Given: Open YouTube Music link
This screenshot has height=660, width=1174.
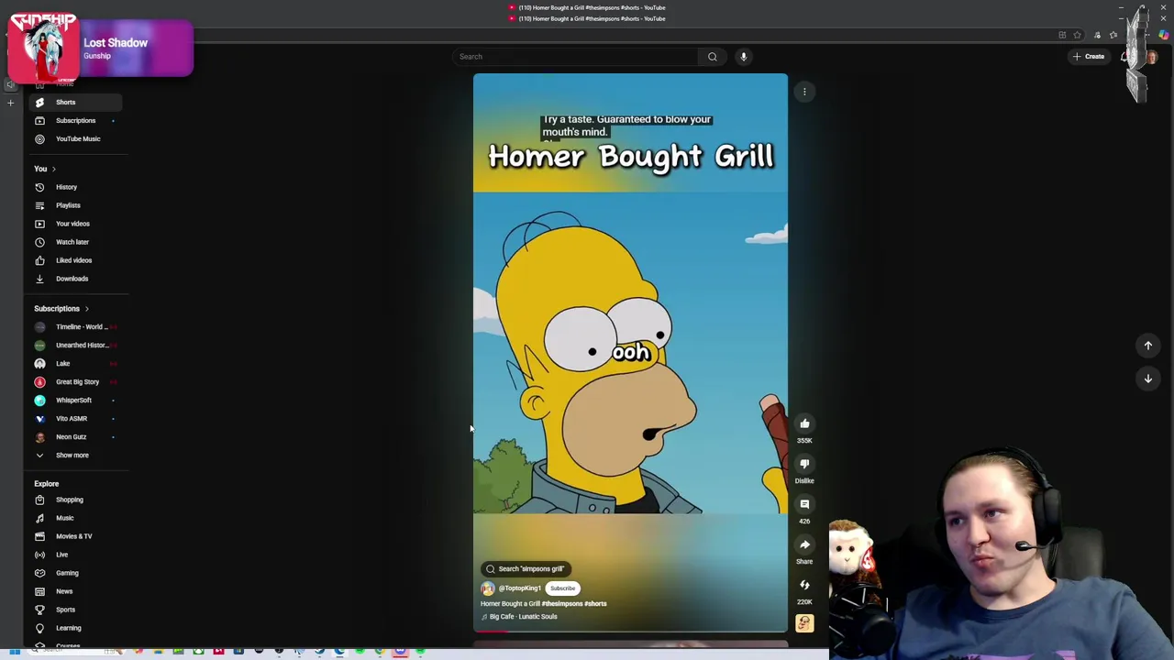Looking at the screenshot, I should click(x=73, y=138).
